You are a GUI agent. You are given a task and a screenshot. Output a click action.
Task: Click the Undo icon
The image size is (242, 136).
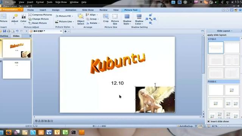click(x=17, y=31)
